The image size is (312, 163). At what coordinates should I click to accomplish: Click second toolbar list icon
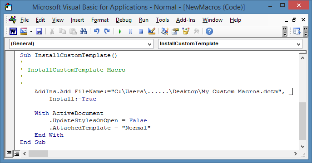(x=297, y=31)
